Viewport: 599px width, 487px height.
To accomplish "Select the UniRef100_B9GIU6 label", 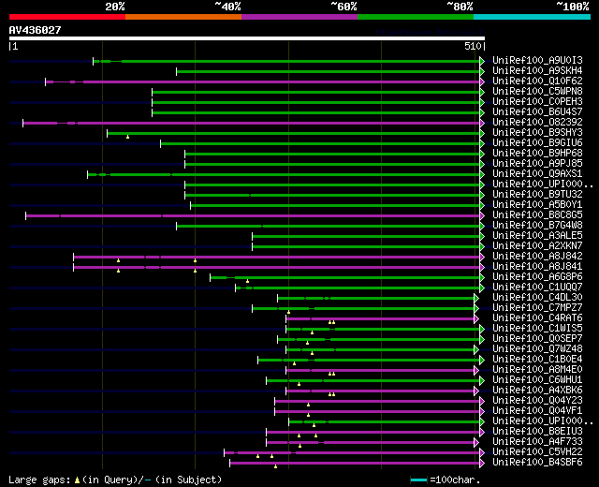I will coord(537,142).
